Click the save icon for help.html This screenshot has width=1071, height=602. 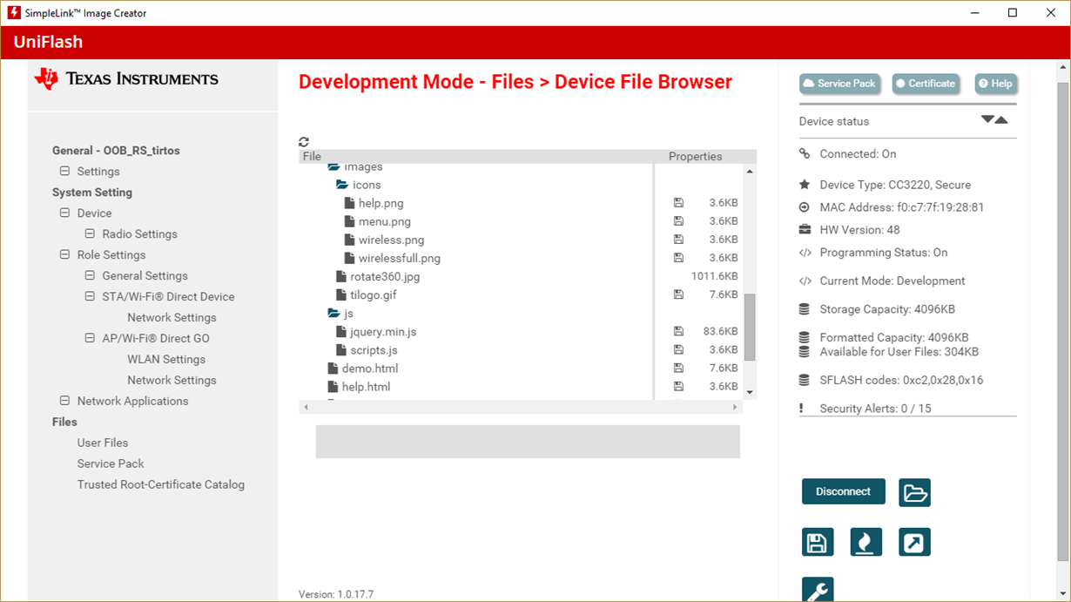click(678, 387)
